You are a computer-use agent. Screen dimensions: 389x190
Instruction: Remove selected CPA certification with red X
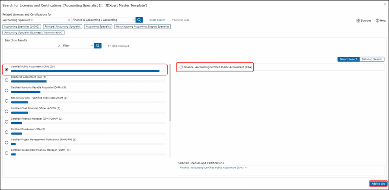(246, 167)
